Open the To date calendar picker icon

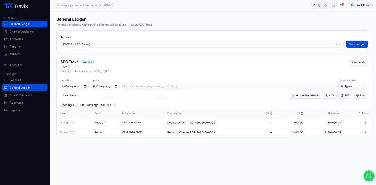116,86
